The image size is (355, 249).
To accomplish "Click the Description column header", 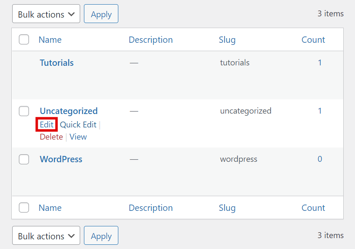I will [151, 39].
